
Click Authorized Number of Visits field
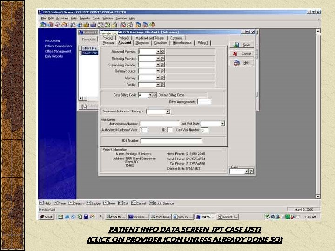144,130
